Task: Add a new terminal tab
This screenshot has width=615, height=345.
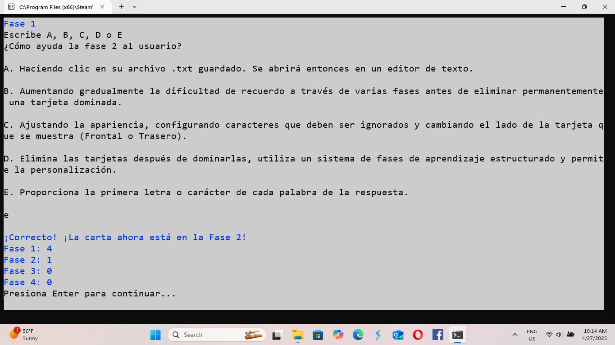Action: coord(121,7)
